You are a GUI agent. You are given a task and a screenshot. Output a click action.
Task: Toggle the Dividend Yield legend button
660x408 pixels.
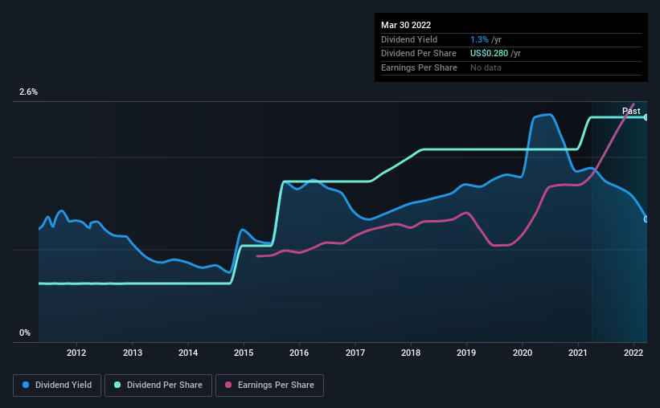[x=57, y=386]
